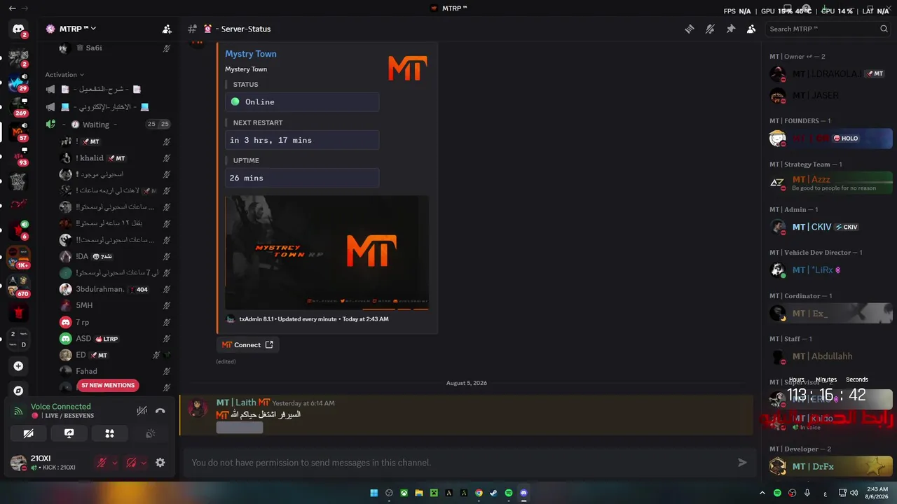Image resolution: width=897 pixels, height=504 pixels.
Task: Open microphone input options arrow
Action: click(x=115, y=463)
